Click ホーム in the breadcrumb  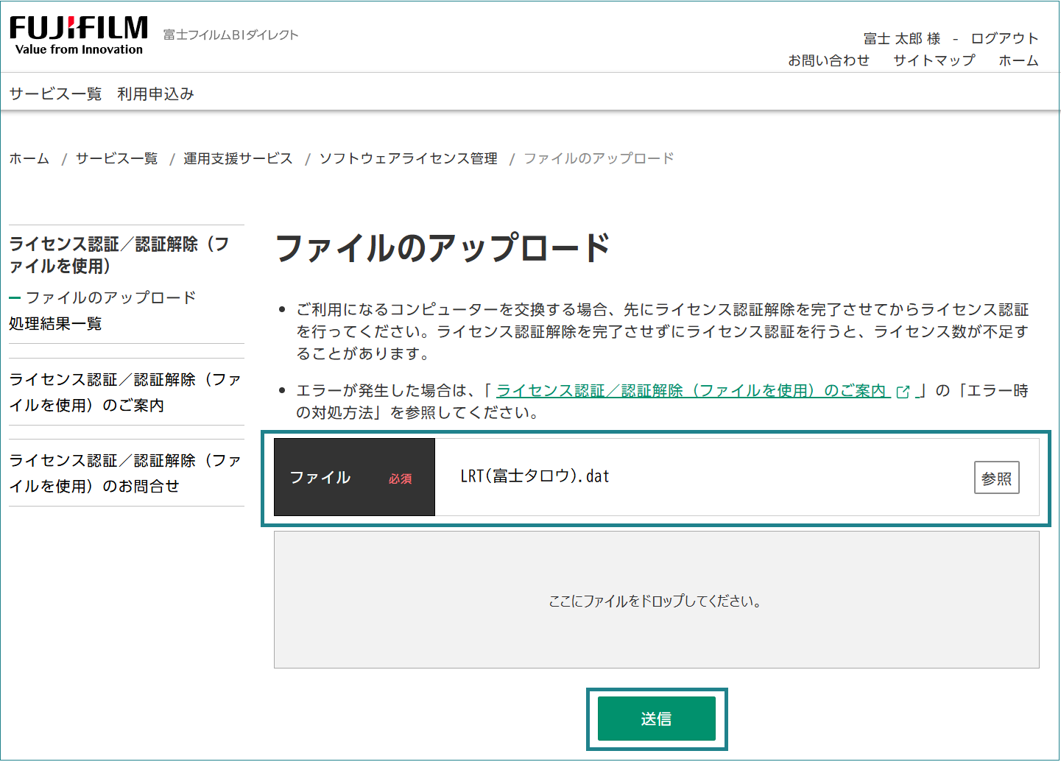29,158
